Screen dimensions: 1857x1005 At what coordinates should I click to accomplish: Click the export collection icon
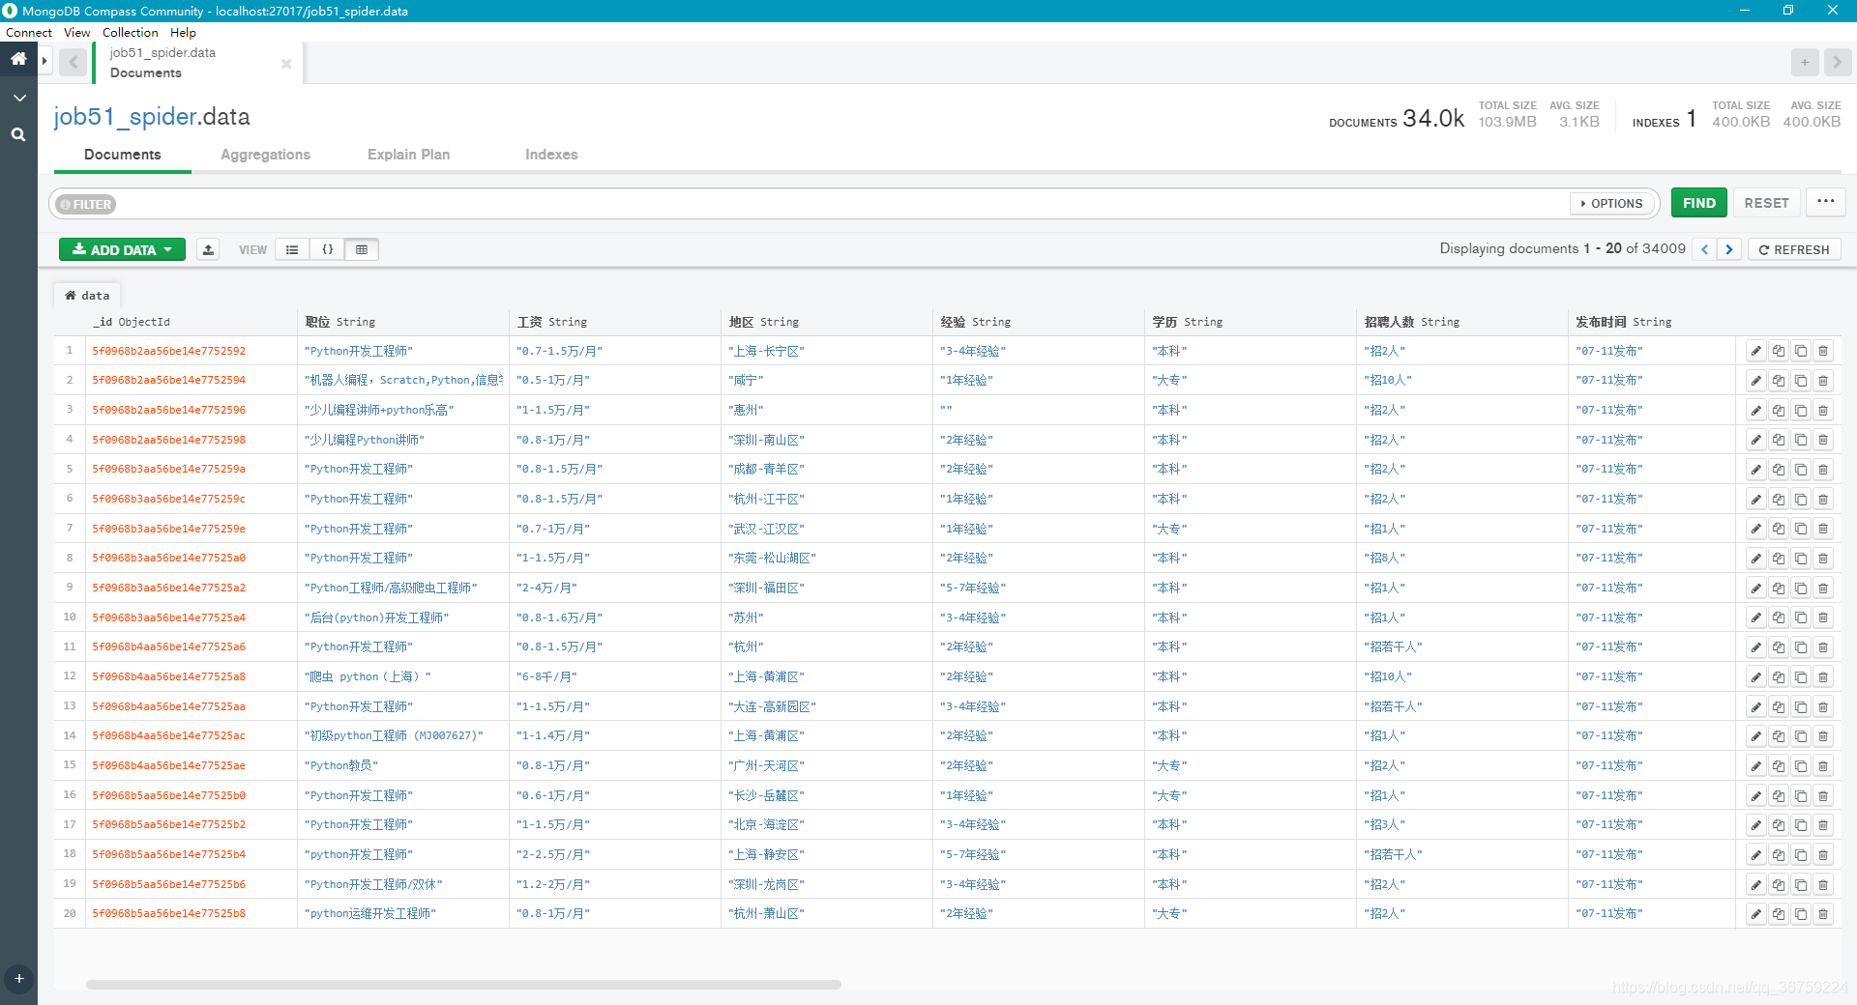[208, 249]
